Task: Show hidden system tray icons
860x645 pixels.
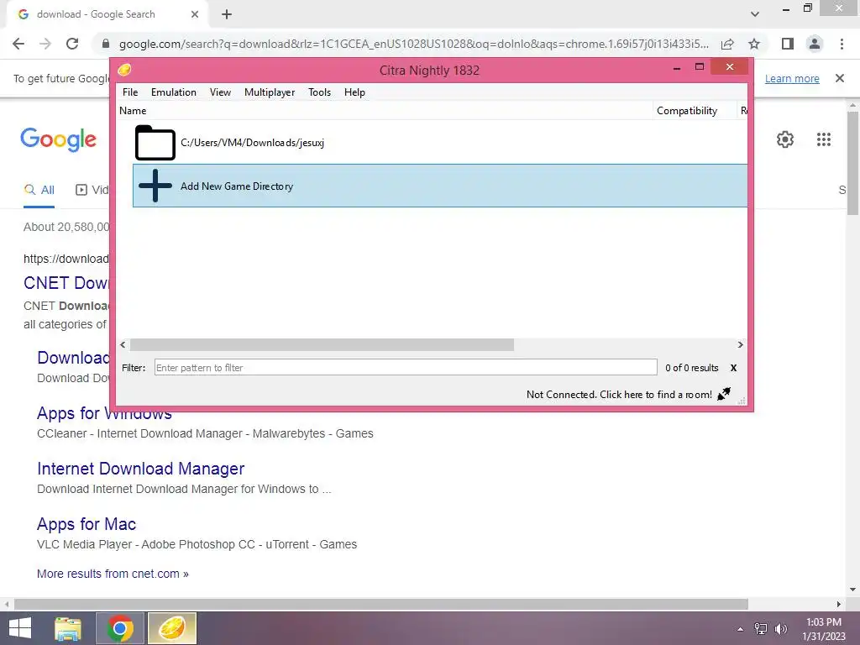Action: coord(741,629)
